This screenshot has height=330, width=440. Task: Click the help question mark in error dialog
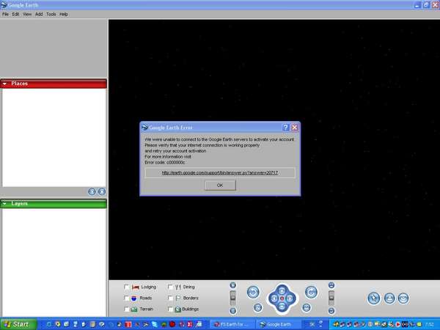(285, 127)
